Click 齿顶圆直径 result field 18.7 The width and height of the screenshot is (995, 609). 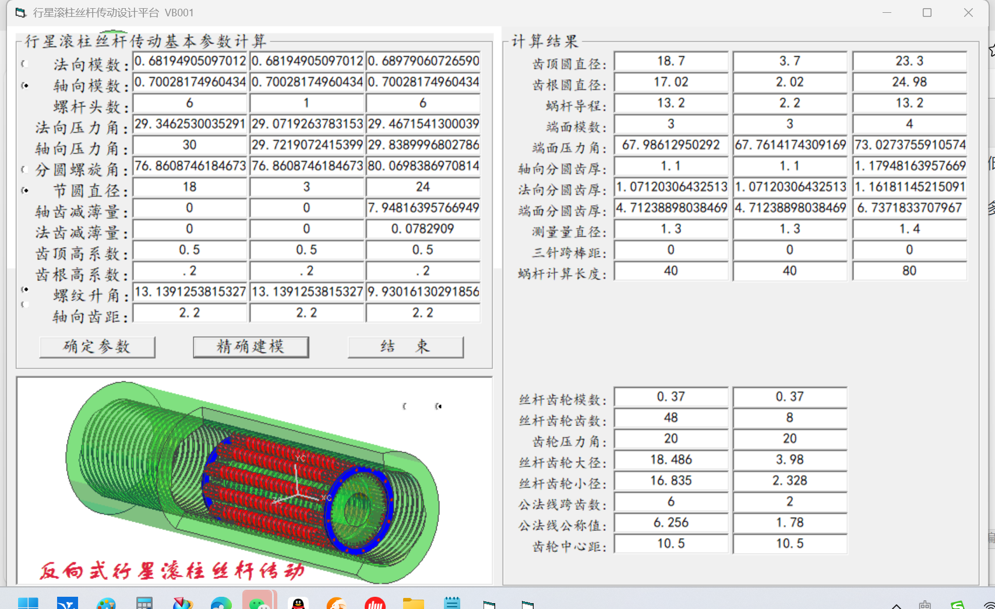pyautogui.click(x=671, y=61)
